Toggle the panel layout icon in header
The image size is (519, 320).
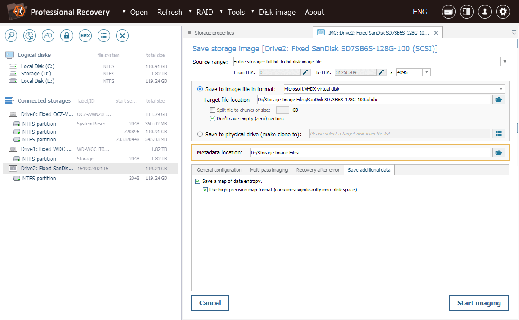point(467,12)
